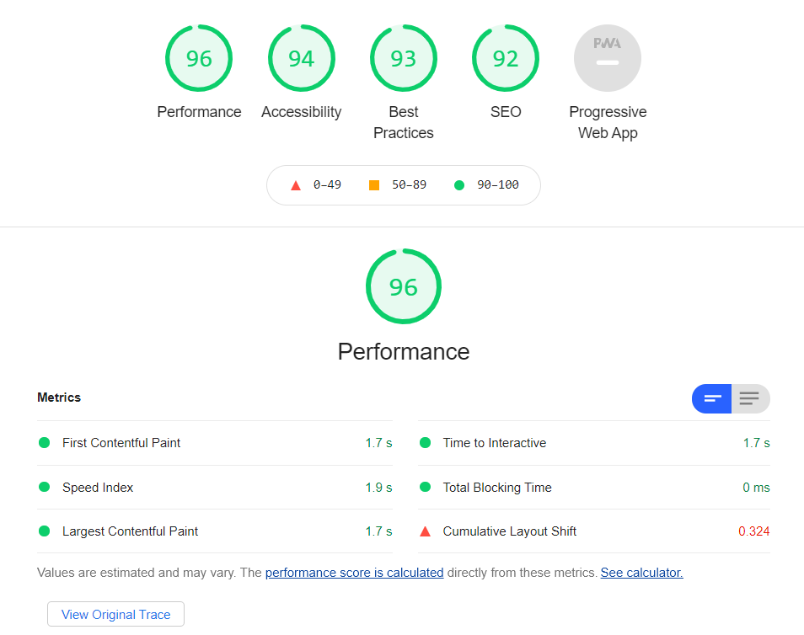
Task: Click the Progressive Web App PWA badge
Action: point(607,57)
